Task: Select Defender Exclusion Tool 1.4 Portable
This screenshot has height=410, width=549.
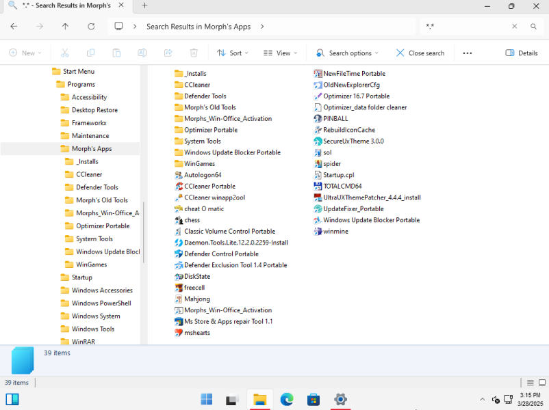Action: click(231, 265)
